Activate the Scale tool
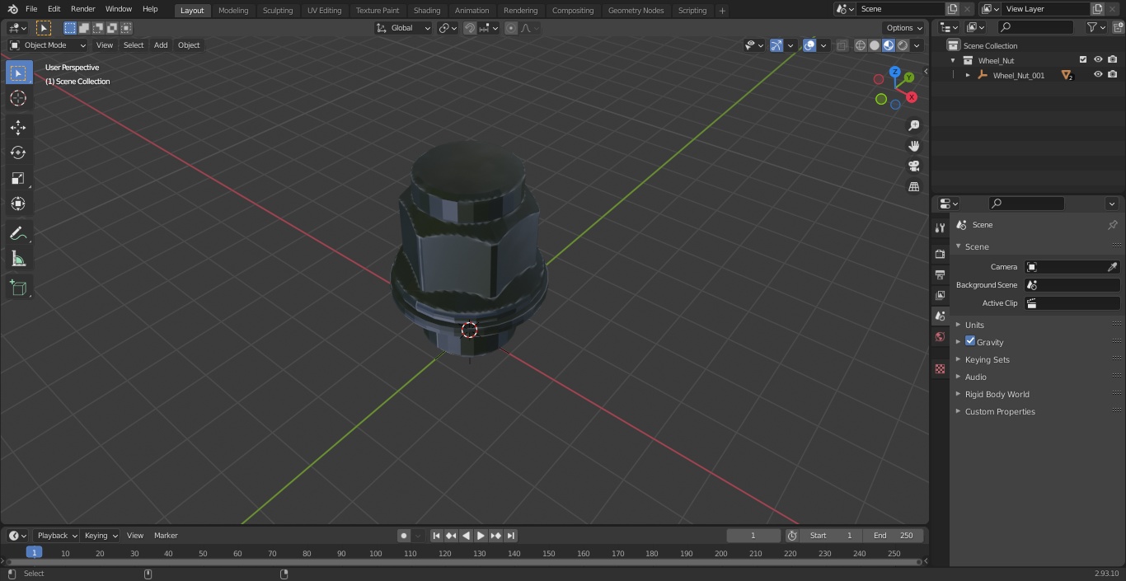The width and height of the screenshot is (1126, 581). tap(18, 178)
